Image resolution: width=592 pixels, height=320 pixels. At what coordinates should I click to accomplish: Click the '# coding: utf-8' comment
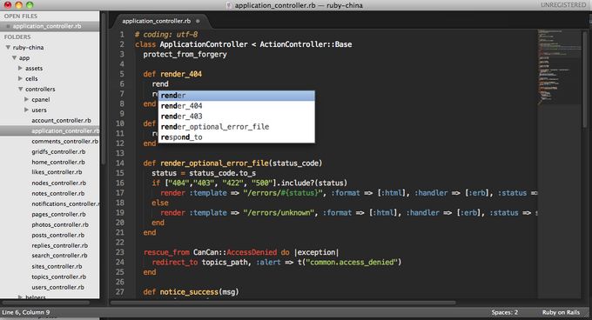(166, 34)
